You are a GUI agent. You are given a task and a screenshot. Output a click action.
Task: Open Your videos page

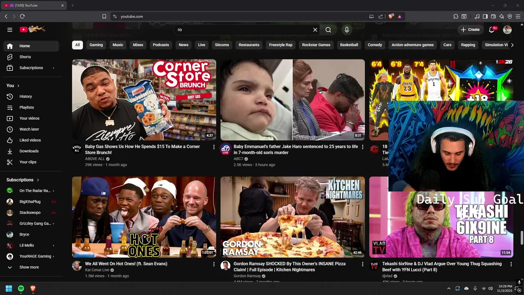tap(32, 118)
